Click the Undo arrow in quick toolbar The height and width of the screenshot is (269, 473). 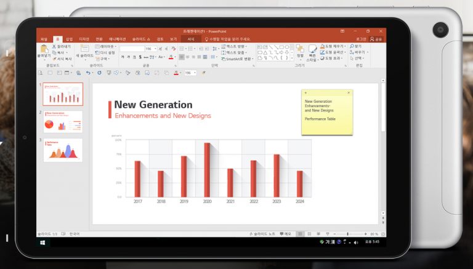(x=89, y=73)
